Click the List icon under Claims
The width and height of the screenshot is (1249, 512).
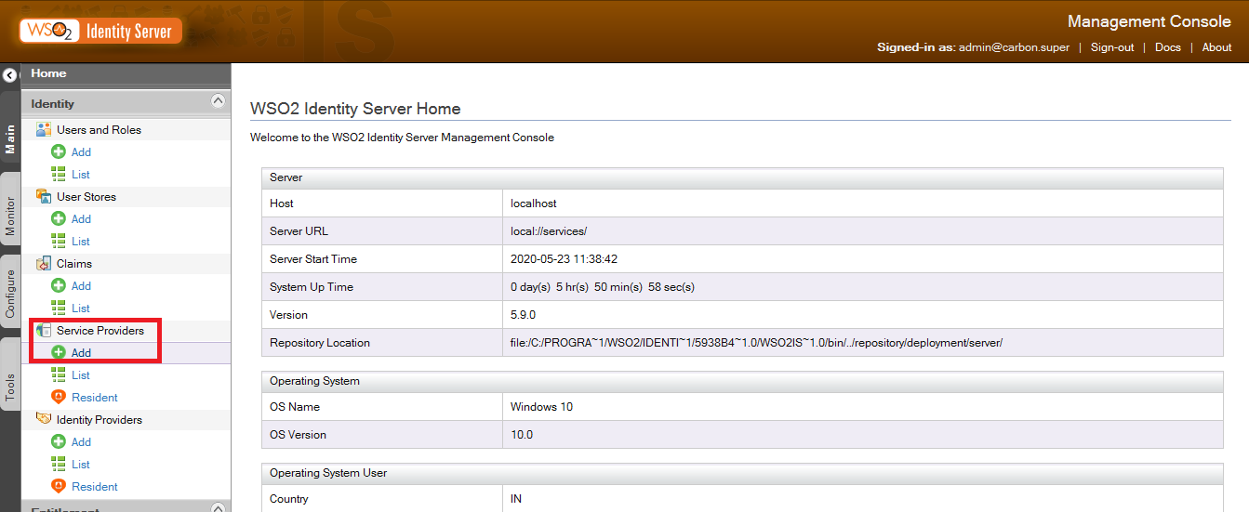point(59,308)
